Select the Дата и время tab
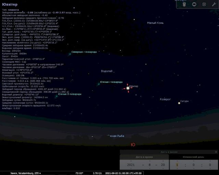219x175 pixels. tap(144, 157)
